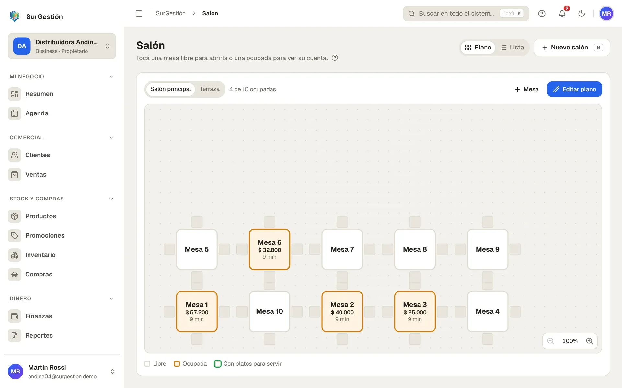Open free table Mesa 9
622x388 pixels.
pos(488,249)
